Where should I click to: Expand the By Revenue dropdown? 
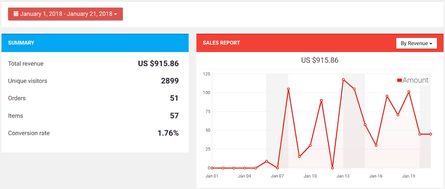416,44
